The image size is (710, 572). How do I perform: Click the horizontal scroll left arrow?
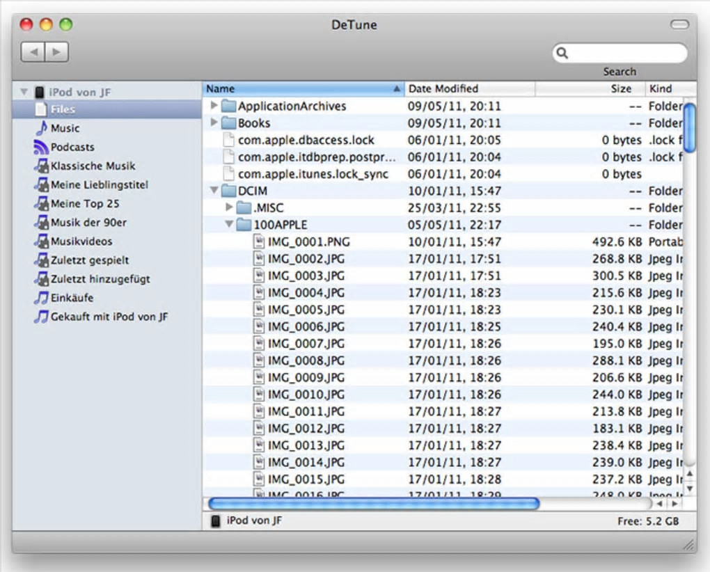(x=660, y=504)
